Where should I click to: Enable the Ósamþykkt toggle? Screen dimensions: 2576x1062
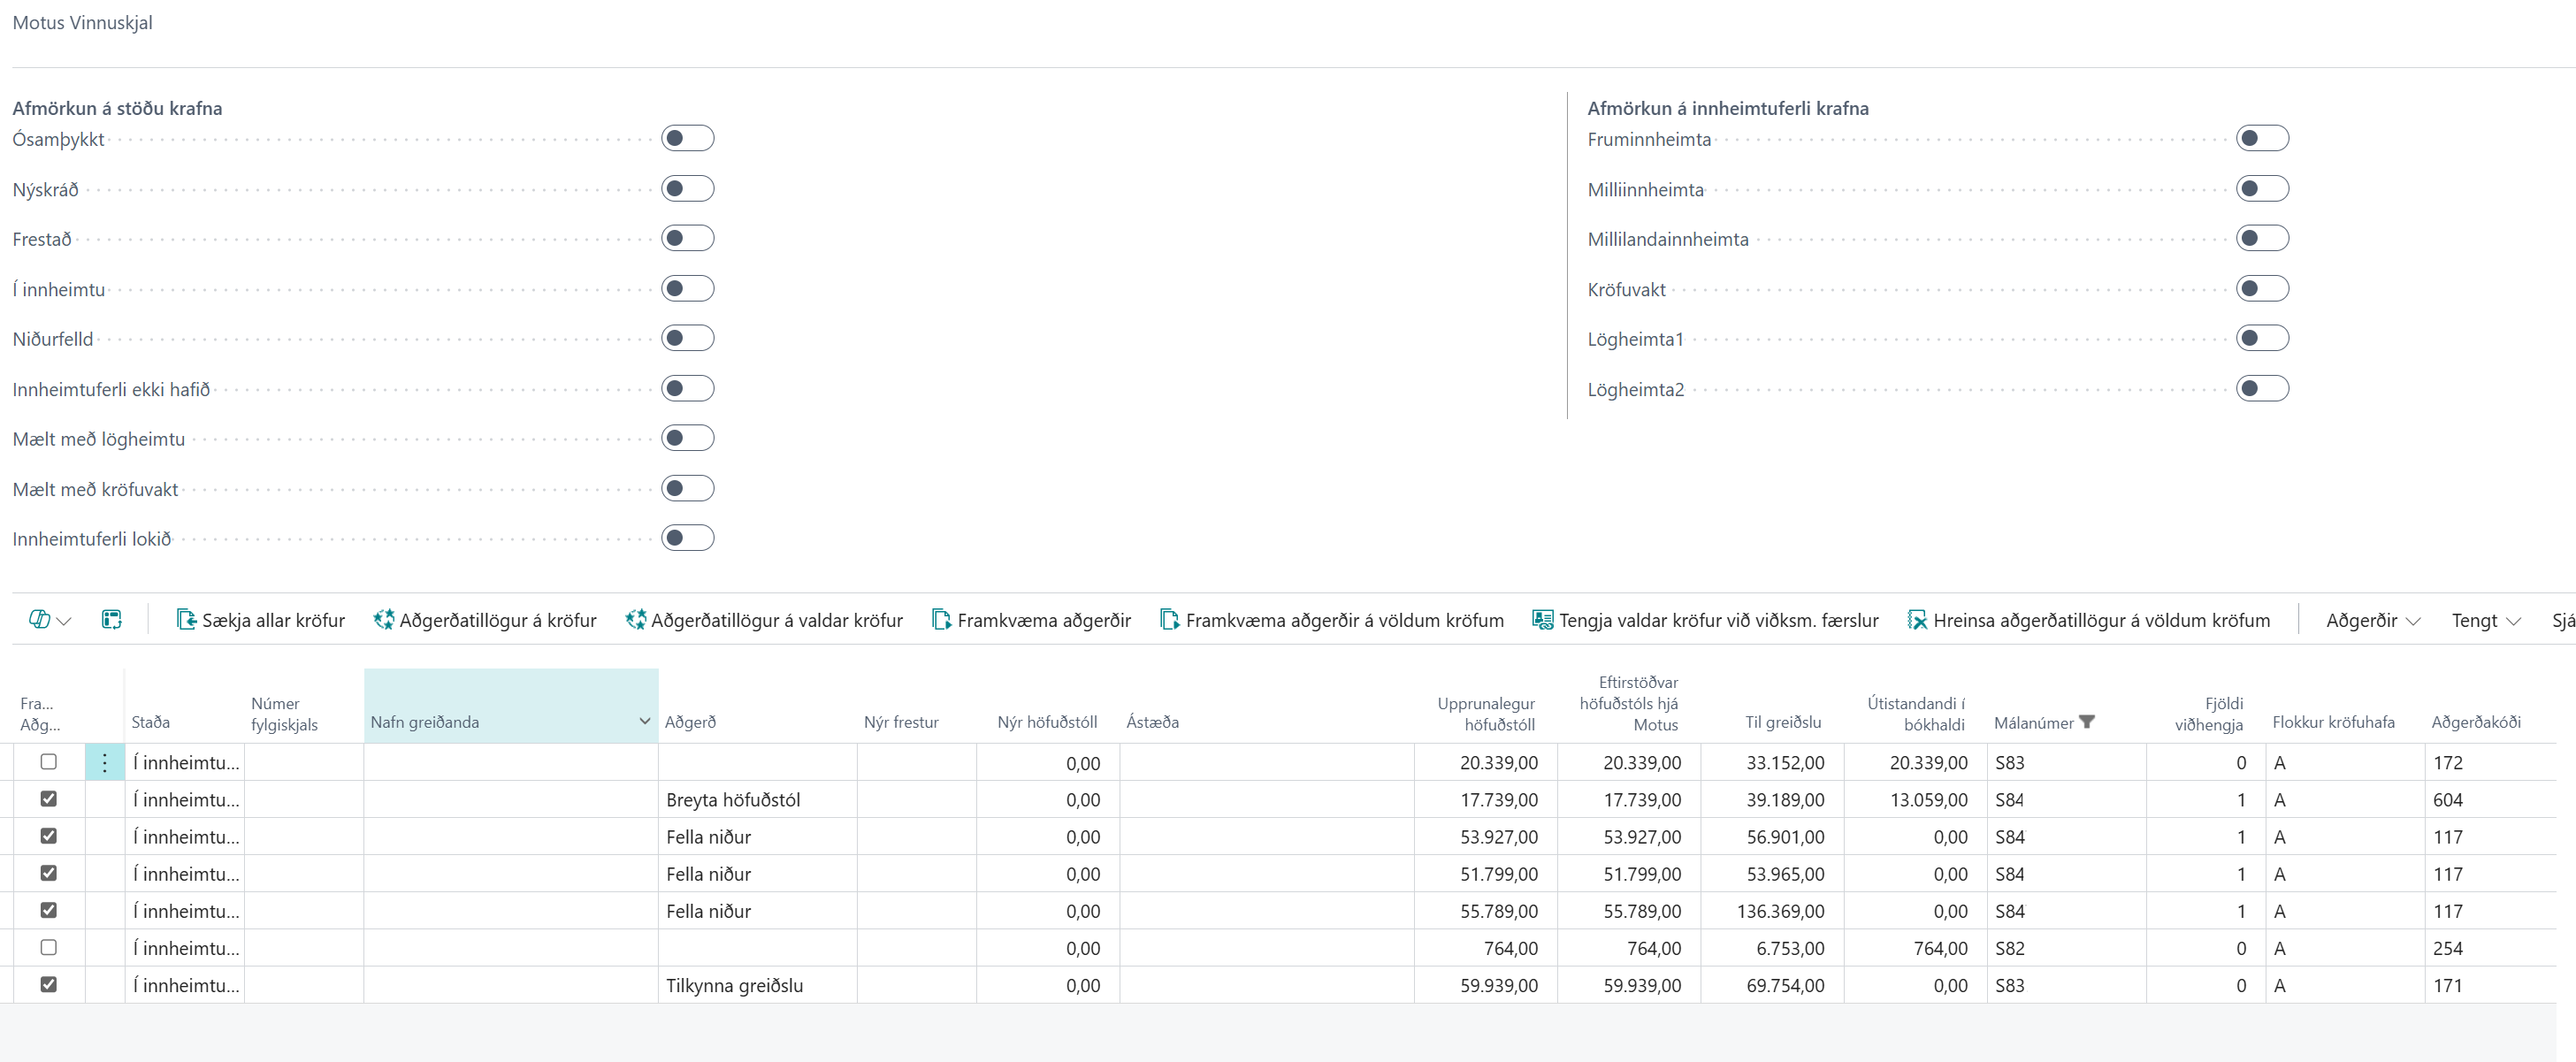pos(687,138)
